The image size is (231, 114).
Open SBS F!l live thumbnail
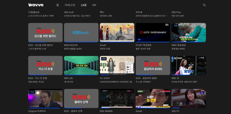coord(189,98)
